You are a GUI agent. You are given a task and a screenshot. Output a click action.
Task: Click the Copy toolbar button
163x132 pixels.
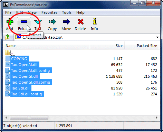[x=52, y=24]
